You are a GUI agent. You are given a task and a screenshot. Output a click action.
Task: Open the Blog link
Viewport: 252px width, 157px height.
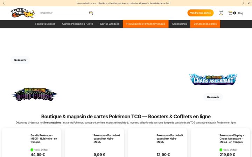click(240, 13)
